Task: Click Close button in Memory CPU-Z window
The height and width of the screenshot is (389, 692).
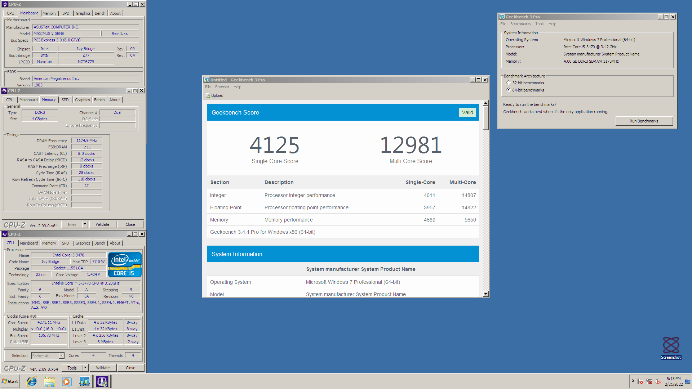Action: [130, 224]
